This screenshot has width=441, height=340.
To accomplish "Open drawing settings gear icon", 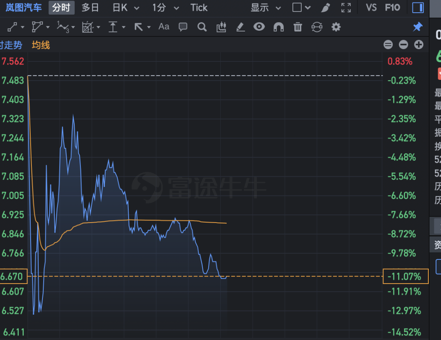I will point(336,27).
